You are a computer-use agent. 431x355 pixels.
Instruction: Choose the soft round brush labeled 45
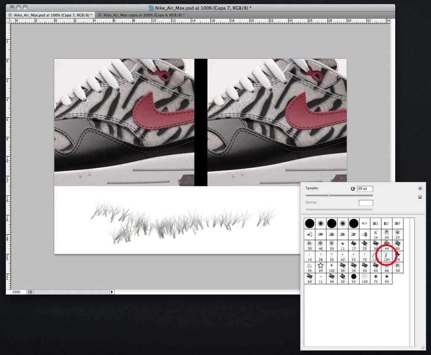[386, 278]
